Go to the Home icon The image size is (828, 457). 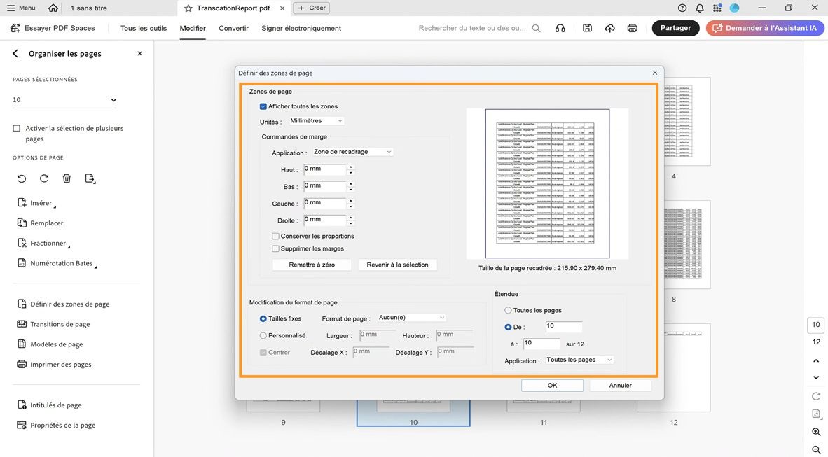click(53, 8)
